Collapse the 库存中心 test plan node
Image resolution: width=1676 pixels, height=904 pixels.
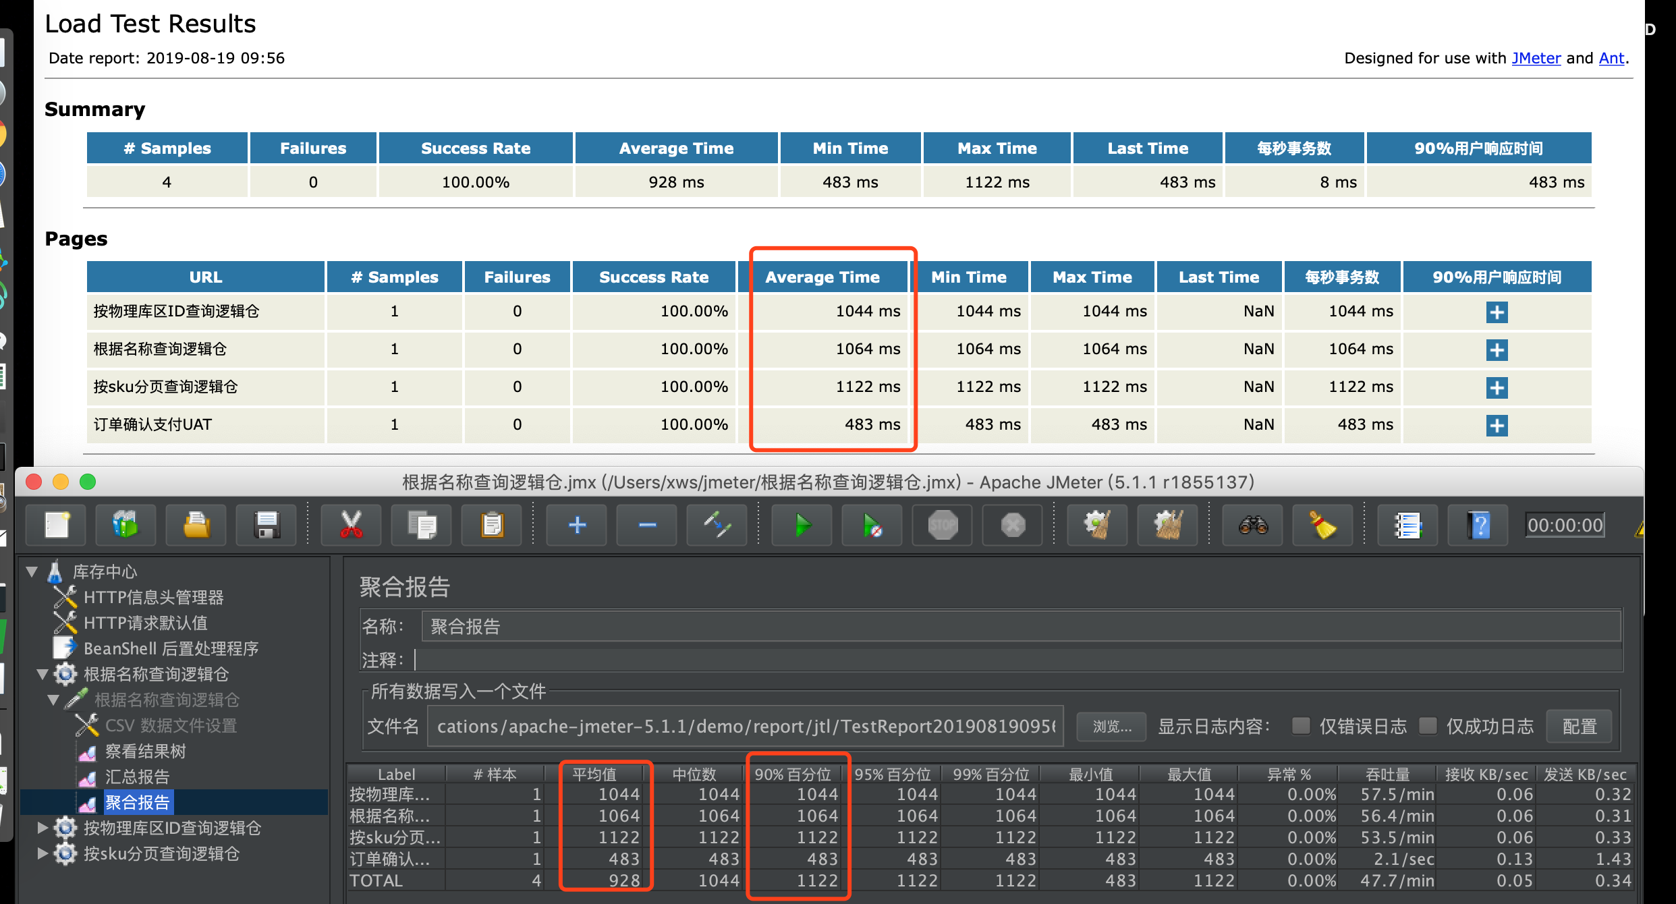click(32, 571)
